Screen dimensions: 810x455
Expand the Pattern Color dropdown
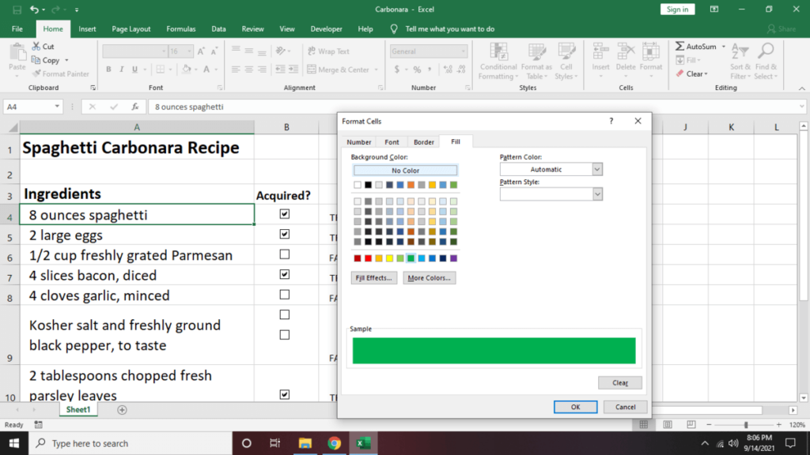(597, 169)
